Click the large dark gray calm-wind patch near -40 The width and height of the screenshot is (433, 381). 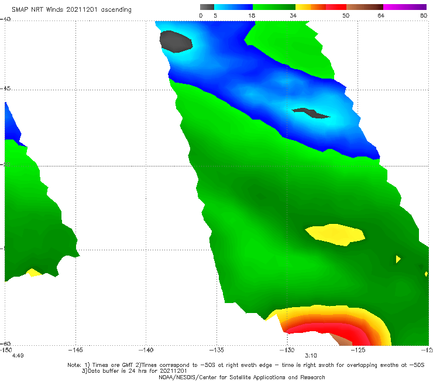tap(176, 42)
